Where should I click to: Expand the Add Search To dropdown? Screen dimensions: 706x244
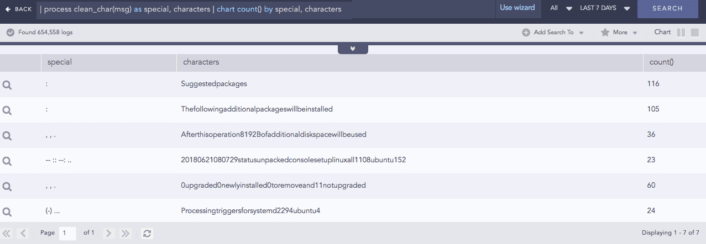click(x=553, y=33)
